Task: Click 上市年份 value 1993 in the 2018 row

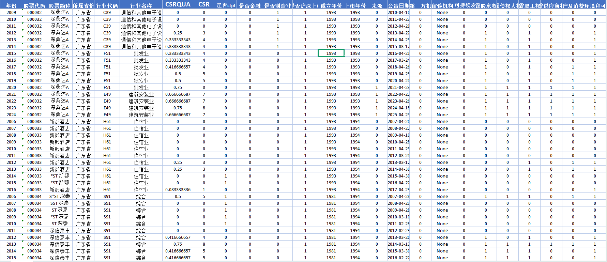Action: pyautogui.click(x=355, y=74)
